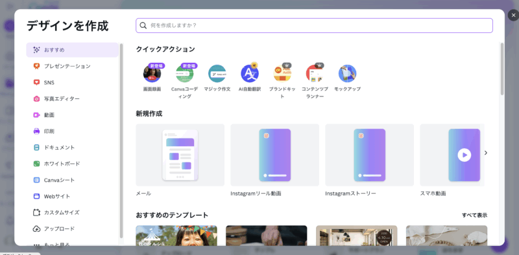Click すべて表示 for recommended templates
519x255 pixels.
pyautogui.click(x=474, y=216)
